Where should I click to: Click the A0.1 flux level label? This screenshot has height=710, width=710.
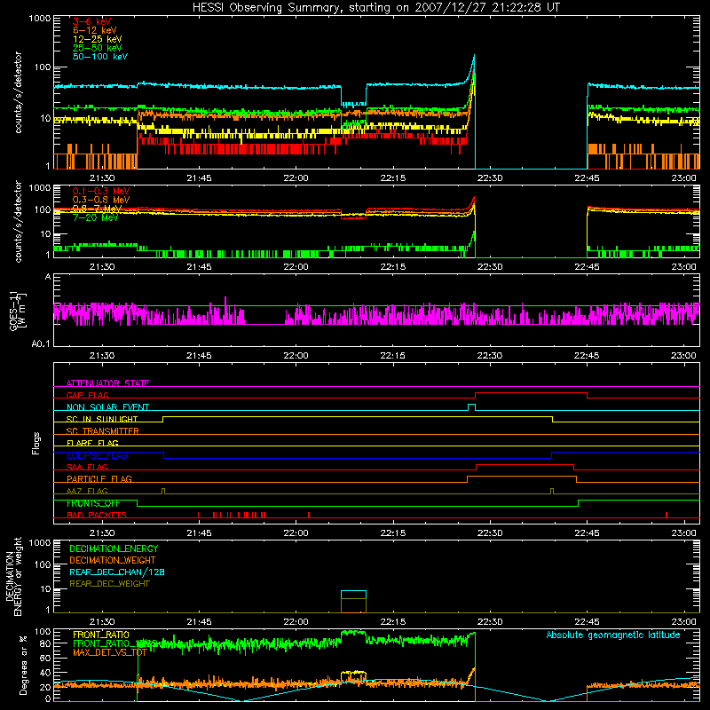click(x=41, y=344)
